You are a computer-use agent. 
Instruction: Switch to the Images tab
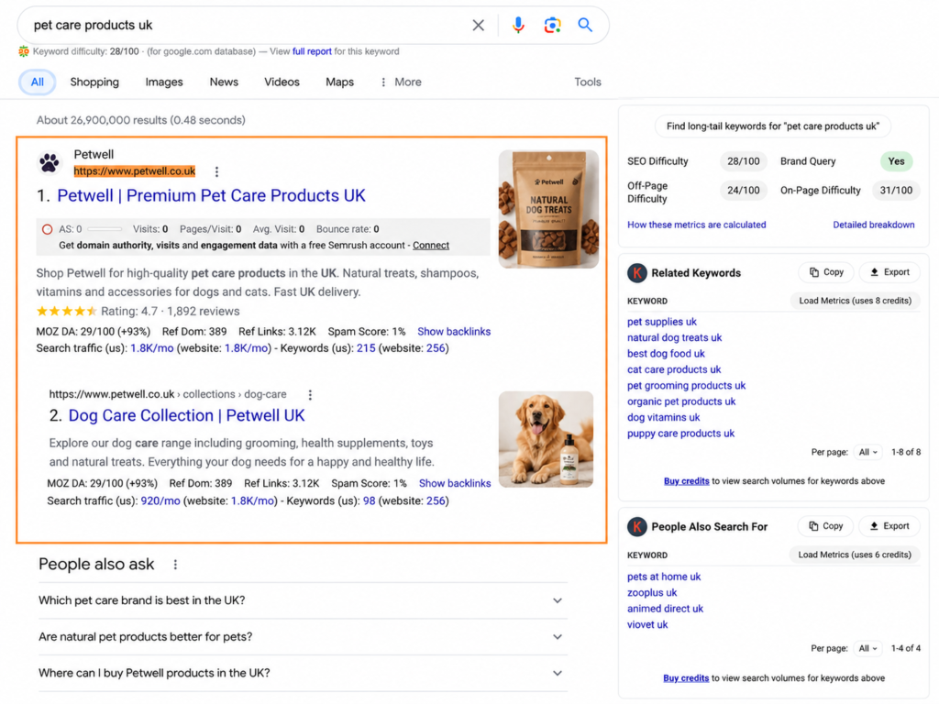pos(164,82)
